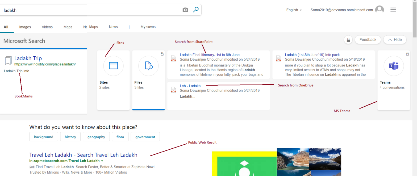Viewport: 417px width, 176px height.
Task: Click the '4 conversations' text
Action: (392, 87)
